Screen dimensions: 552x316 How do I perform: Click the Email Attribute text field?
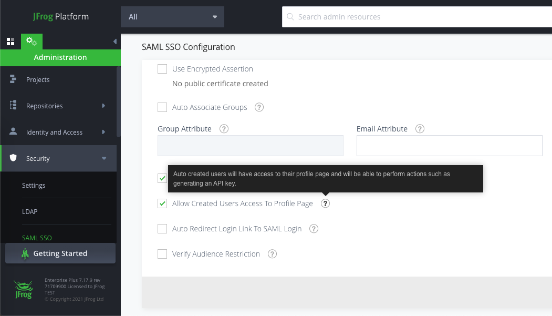[x=449, y=146]
